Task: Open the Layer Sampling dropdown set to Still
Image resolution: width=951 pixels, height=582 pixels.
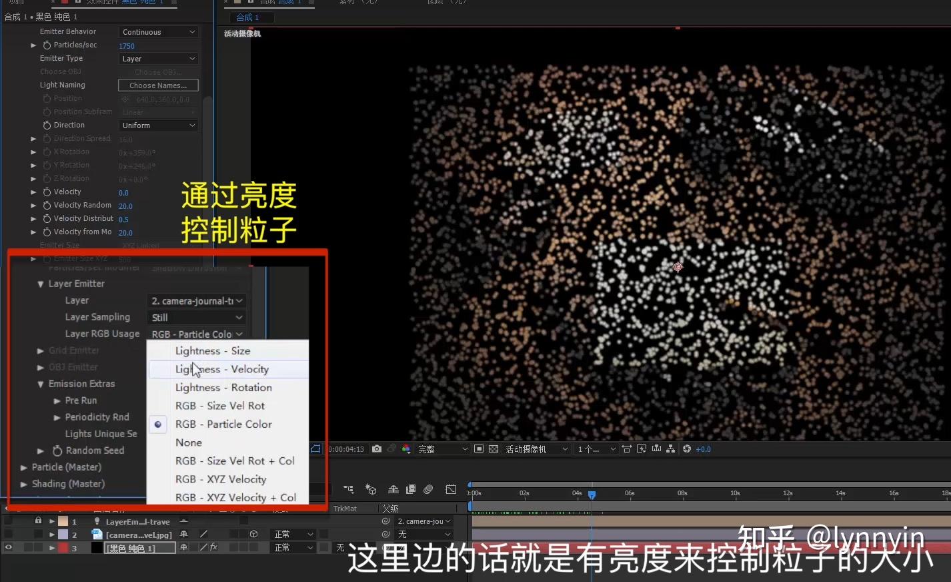Action: coord(196,317)
